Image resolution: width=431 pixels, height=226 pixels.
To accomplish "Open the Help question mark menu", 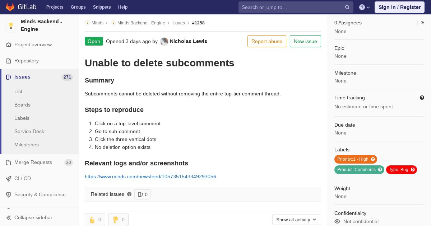I will pos(365,7).
